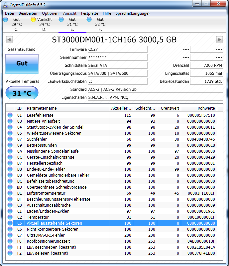Click status orb of Laden/Entladen-Zyklen row

point(10,211)
